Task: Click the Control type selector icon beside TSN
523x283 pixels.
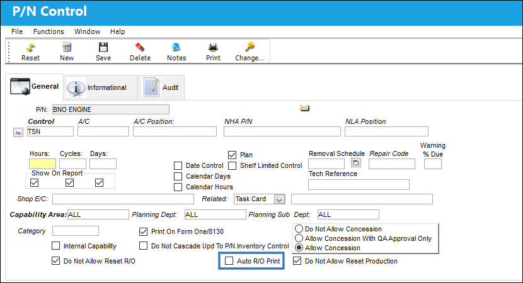Action: coord(18,133)
